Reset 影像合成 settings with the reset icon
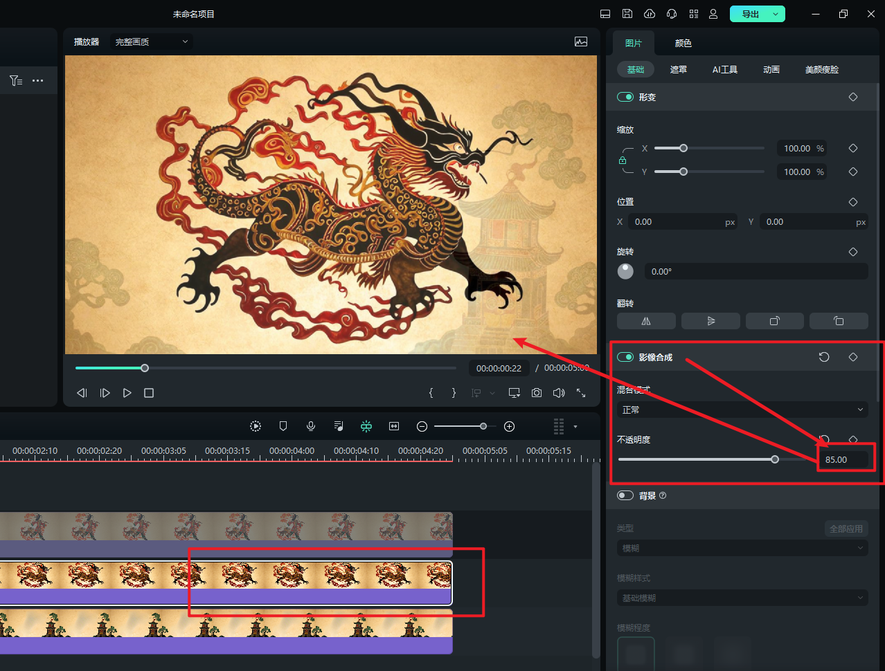This screenshot has height=671, width=885. tap(824, 357)
